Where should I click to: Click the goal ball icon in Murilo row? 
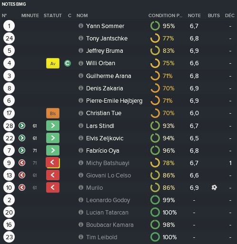tap(214, 187)
